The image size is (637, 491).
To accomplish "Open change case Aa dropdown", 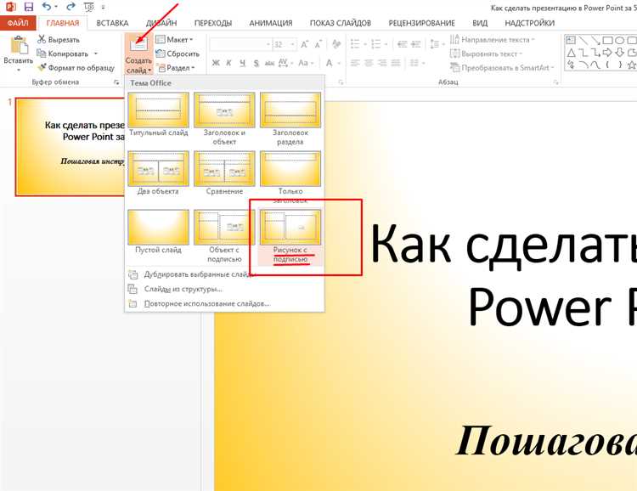I will [x=306, y=63].
